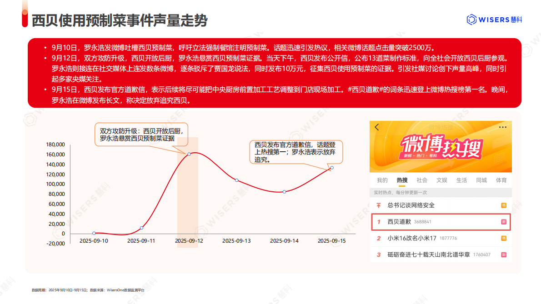
Task: Switch to the 体育 tab
Action: [501, 180]
